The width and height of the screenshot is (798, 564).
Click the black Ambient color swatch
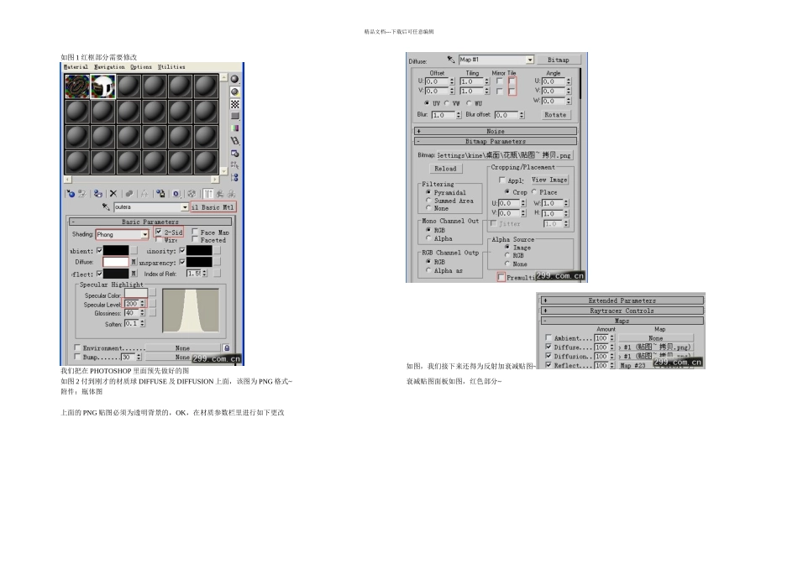116,250
